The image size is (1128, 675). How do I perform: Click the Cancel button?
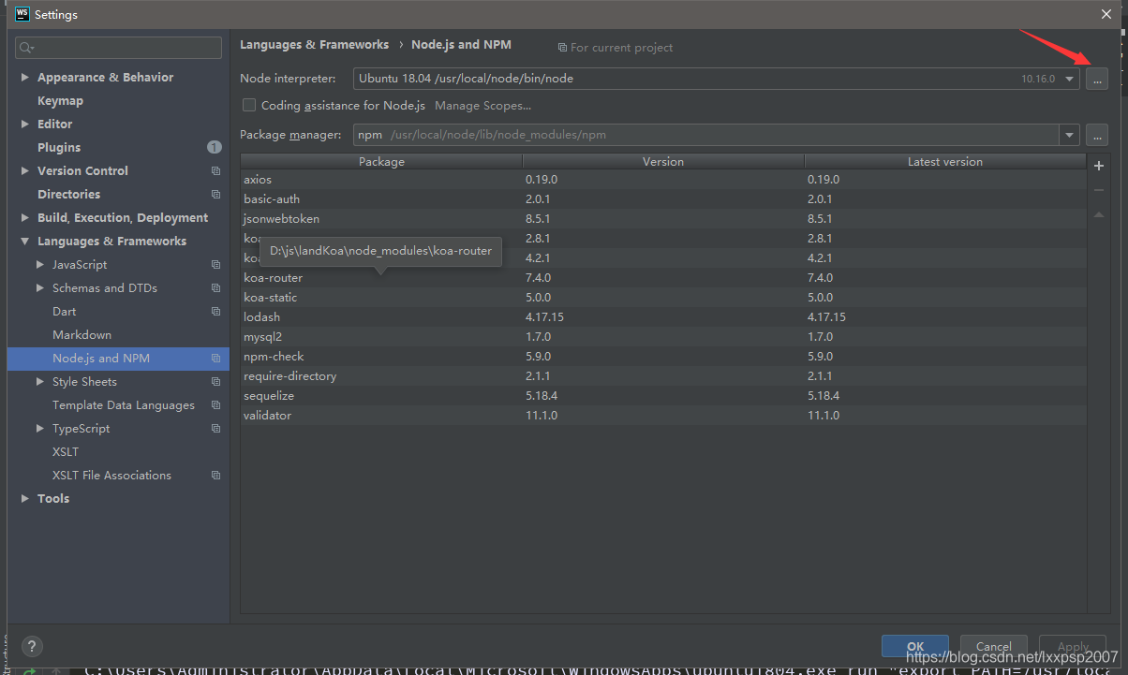993,646
